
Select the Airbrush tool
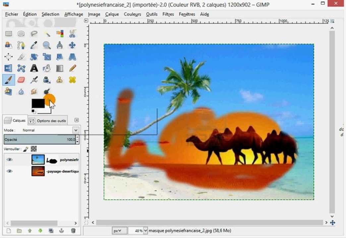tap(34, 80)
